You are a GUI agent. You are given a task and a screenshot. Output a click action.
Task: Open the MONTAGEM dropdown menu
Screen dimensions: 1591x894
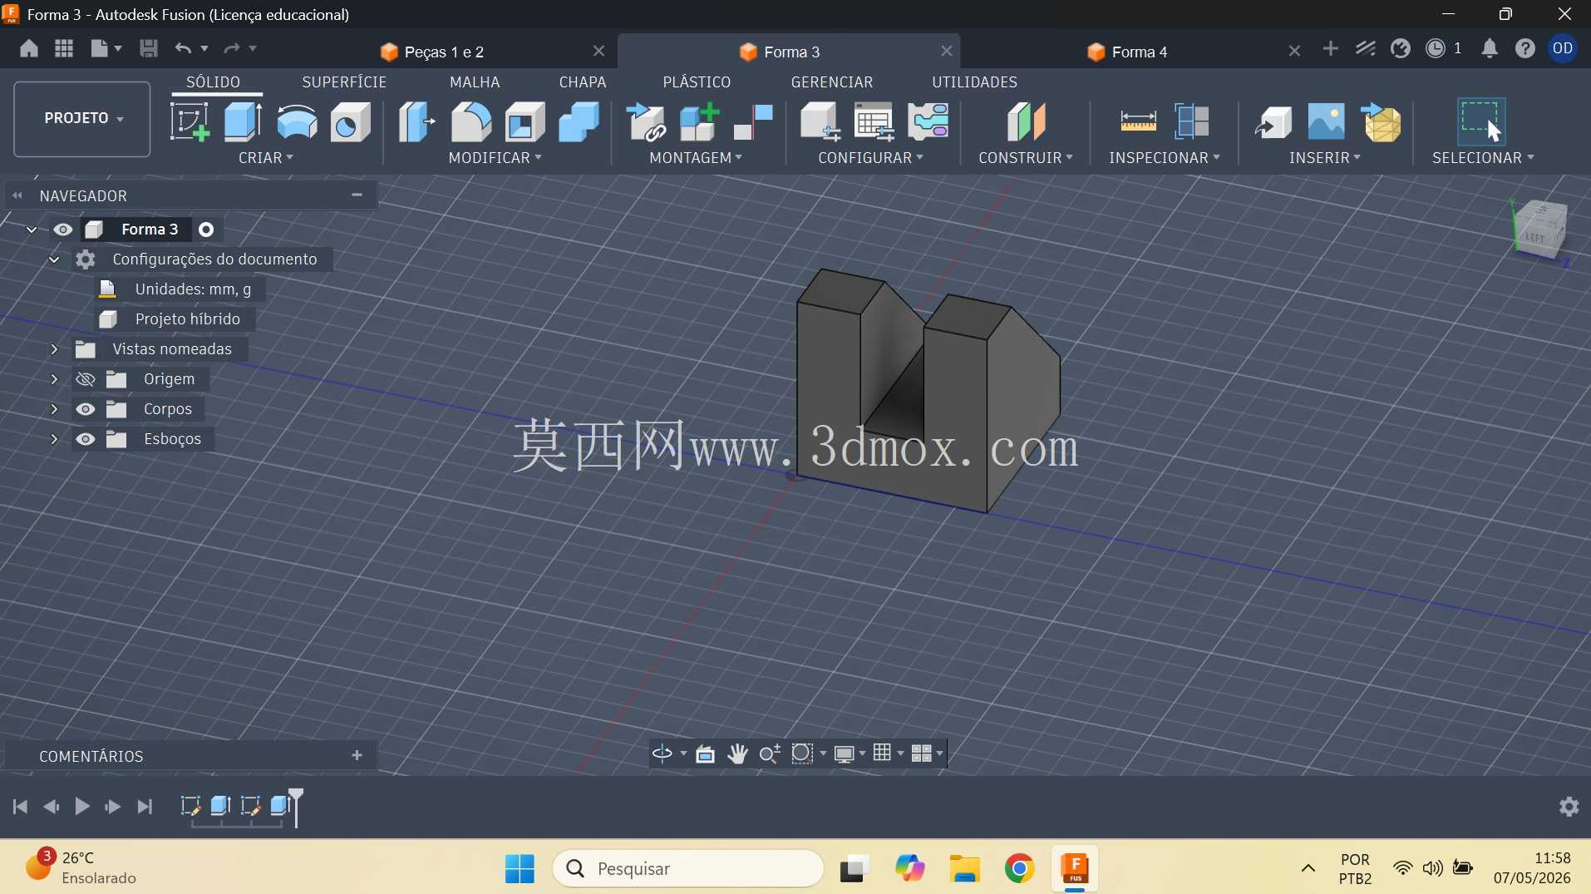click(696, 158)
